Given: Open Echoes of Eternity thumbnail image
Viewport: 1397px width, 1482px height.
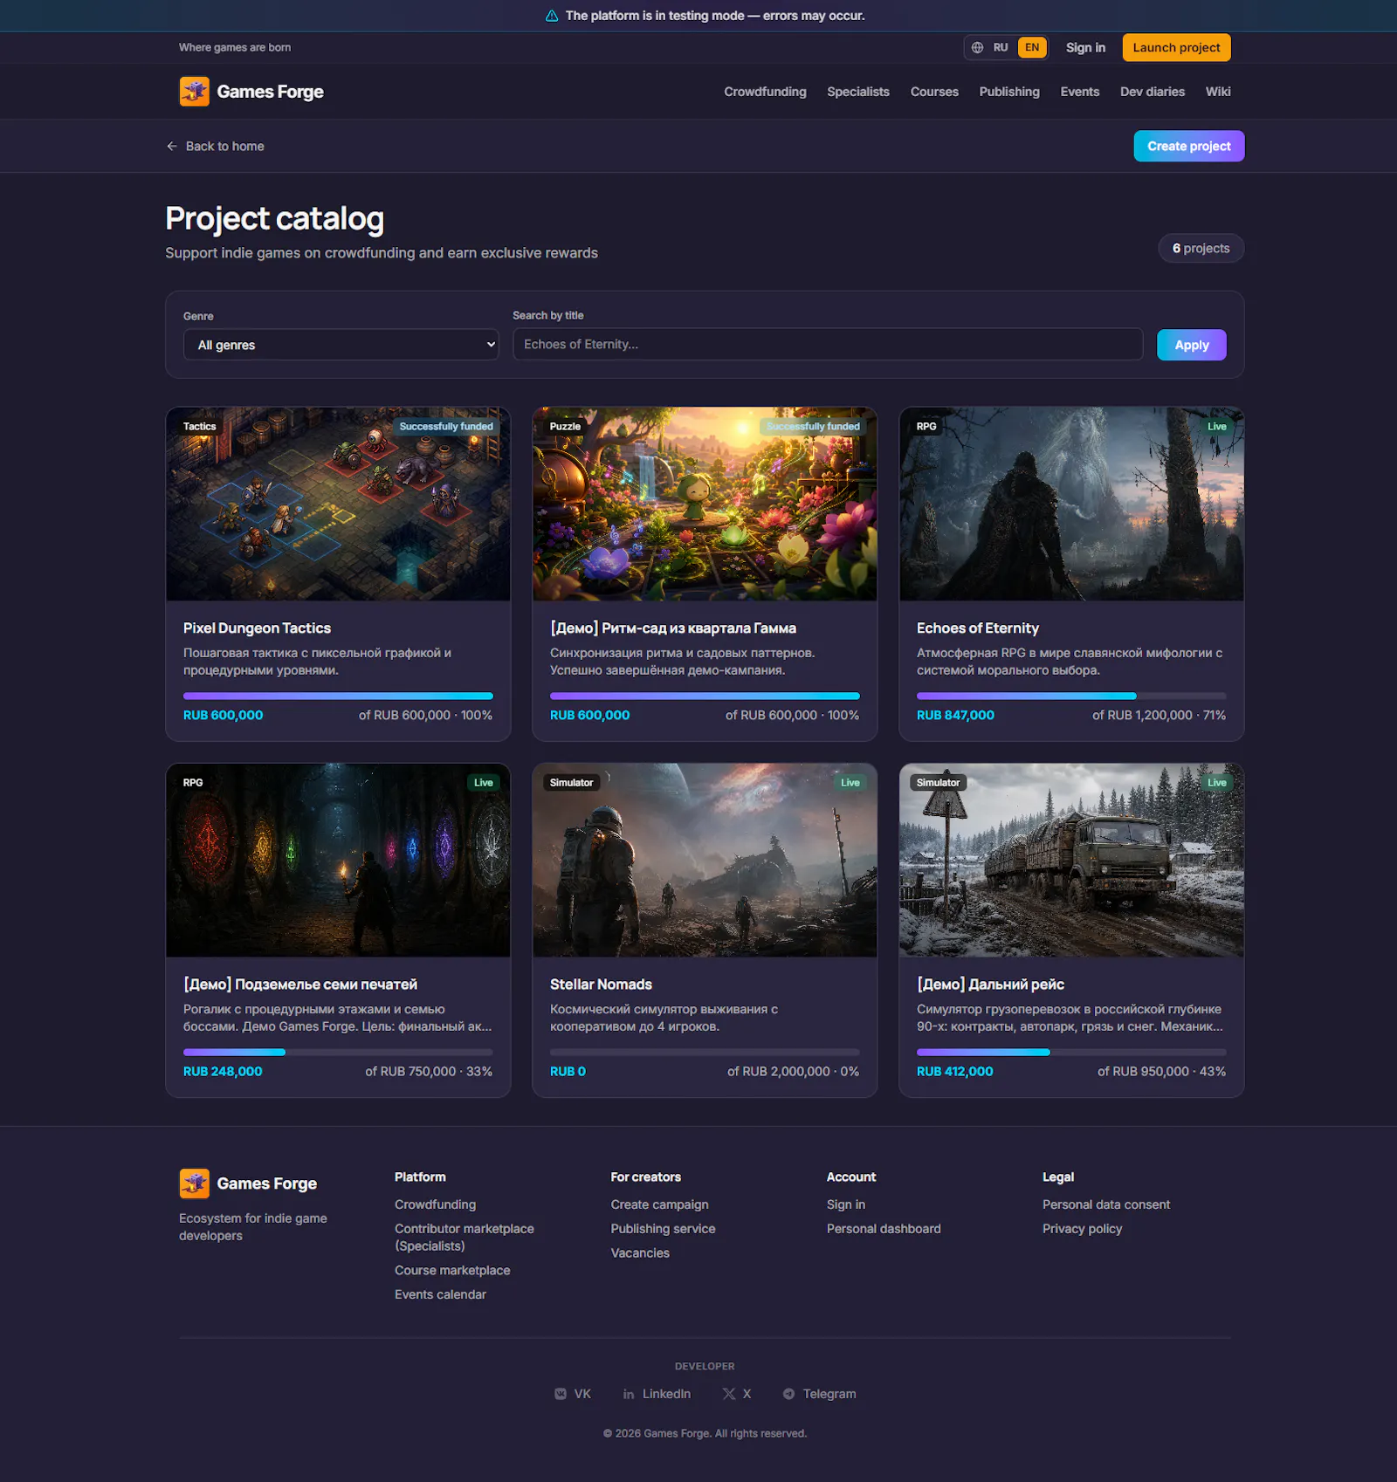Looking at the screenshot, I should 1071,504.
